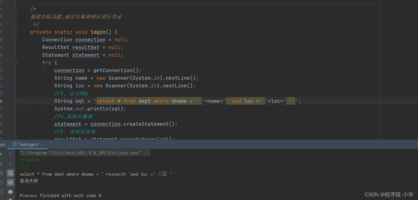Toggle soft-wrap in the Run console
418x200 pixels.
tap(10, 173)
